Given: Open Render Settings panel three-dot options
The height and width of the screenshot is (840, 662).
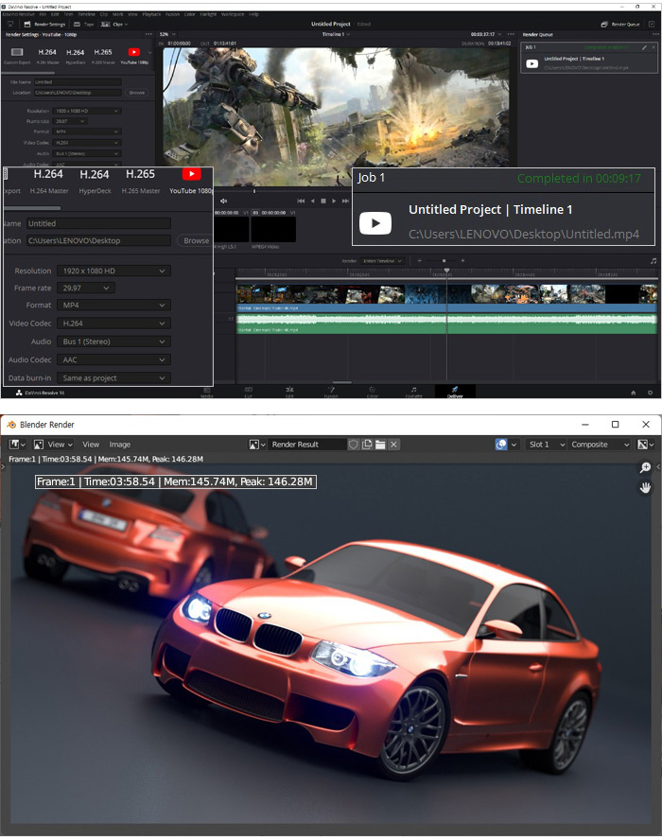Looking at the screenshot, I should click(148, 34).
